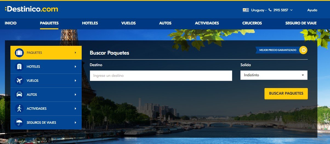Open the Ayuda help link
The width and height of the screenshot is (330, 144).
pyautogui.click(x=312, y=10)
